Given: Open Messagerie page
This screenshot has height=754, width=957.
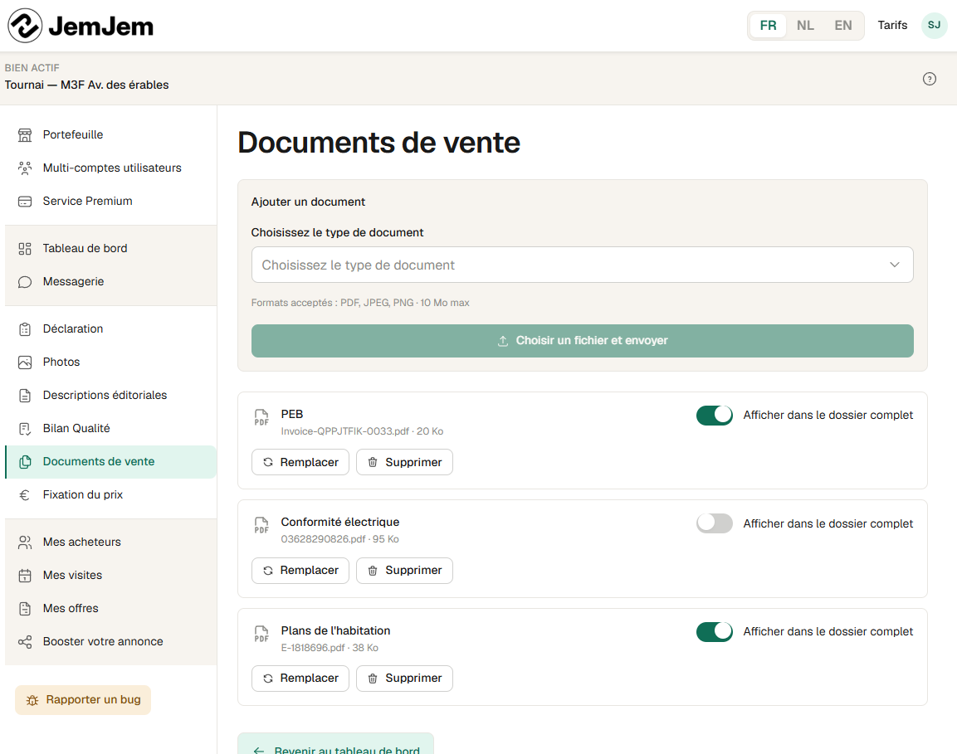Looking at the screenshot, I should (x=110, y=282).
